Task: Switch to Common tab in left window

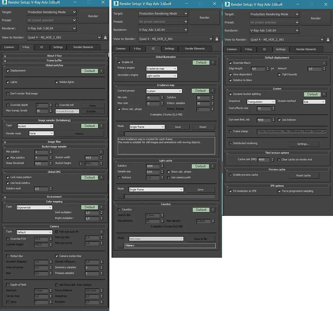Action: (x=9, y=47)
